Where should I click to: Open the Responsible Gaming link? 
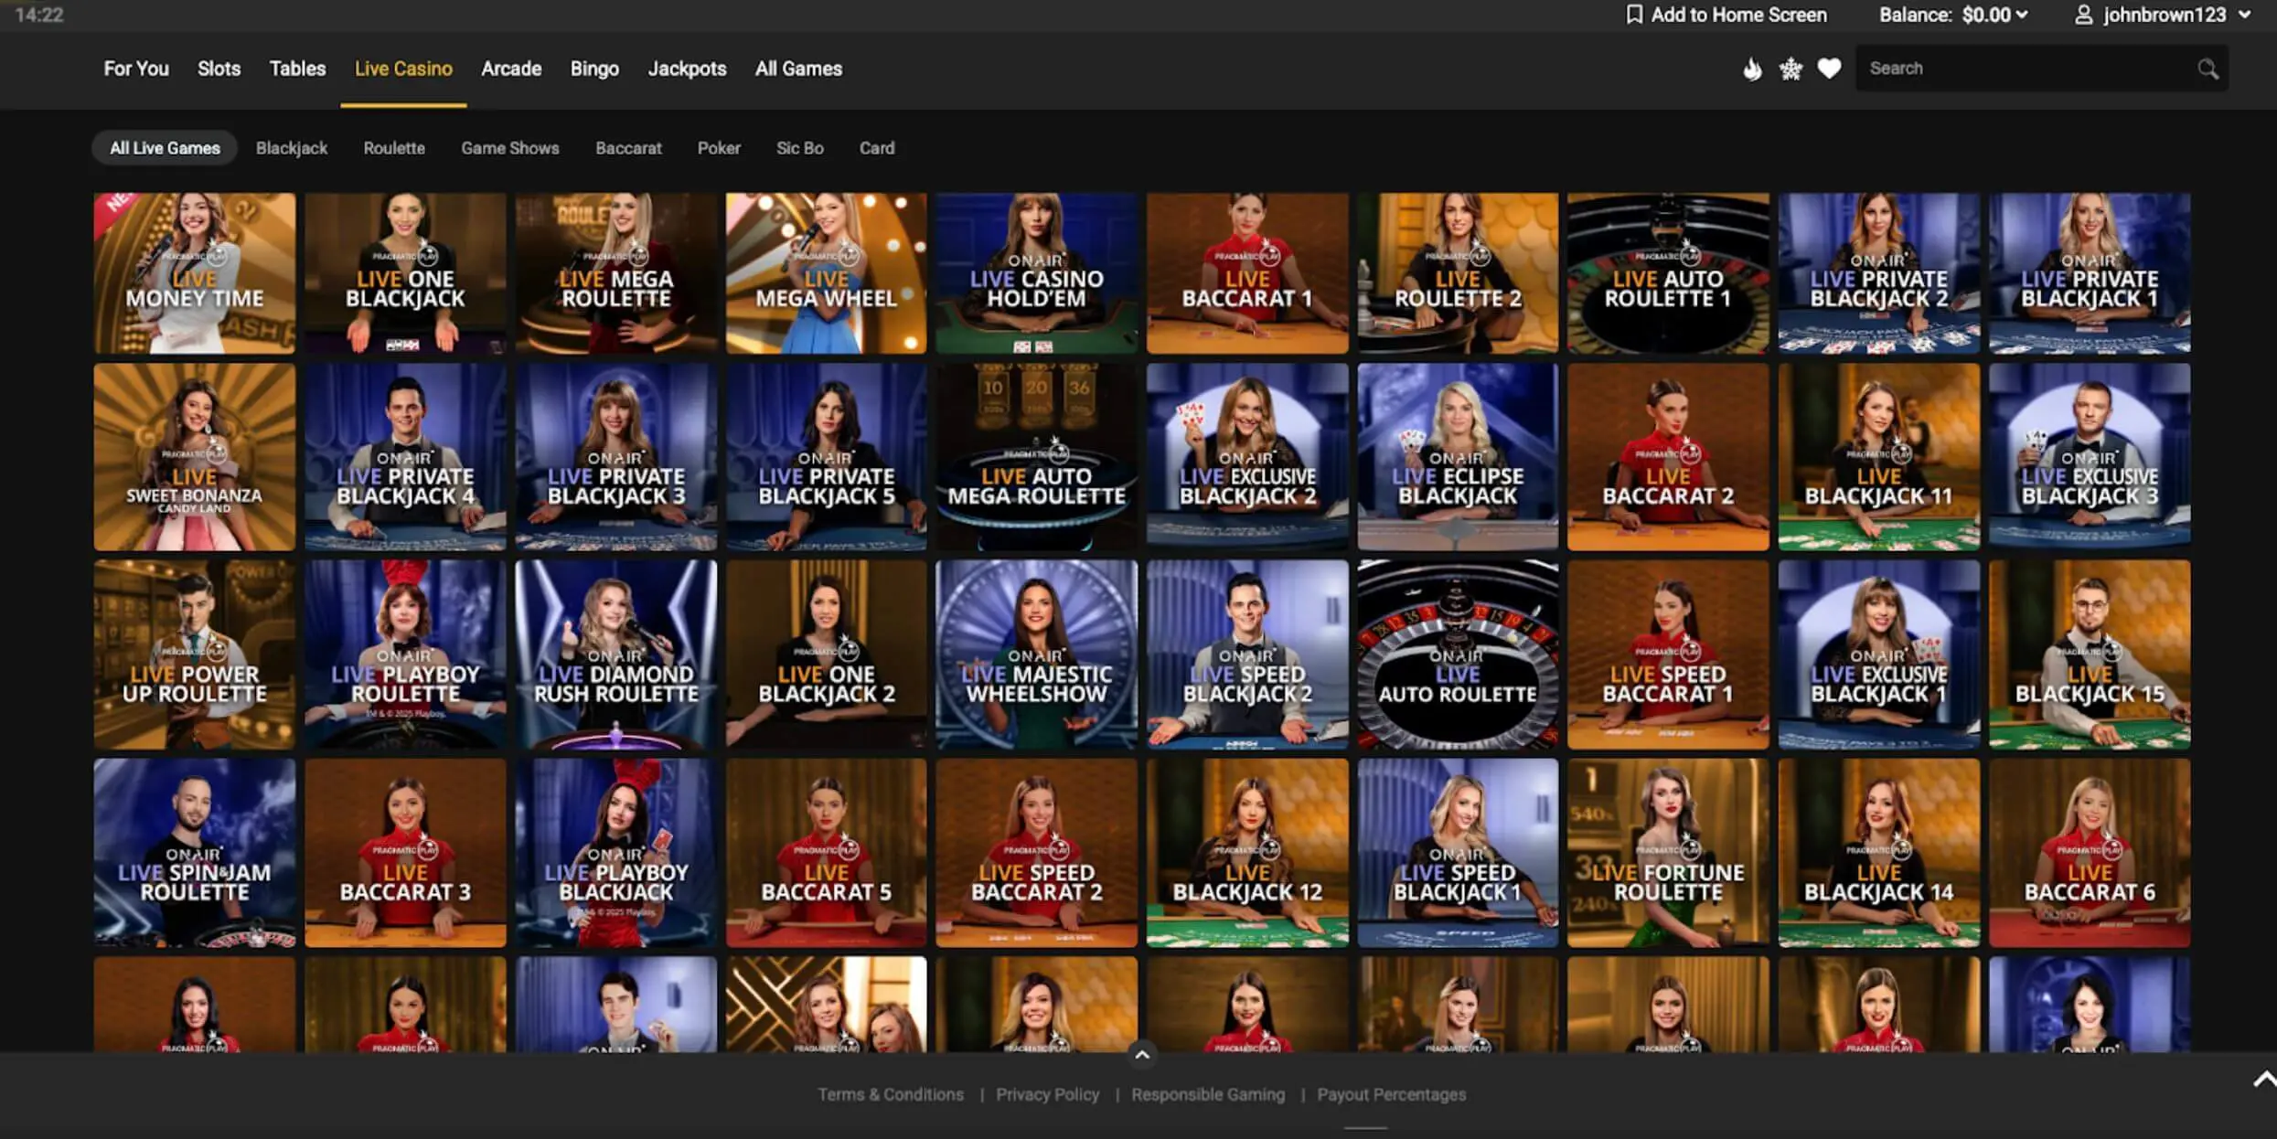tap(1207, 1094)
